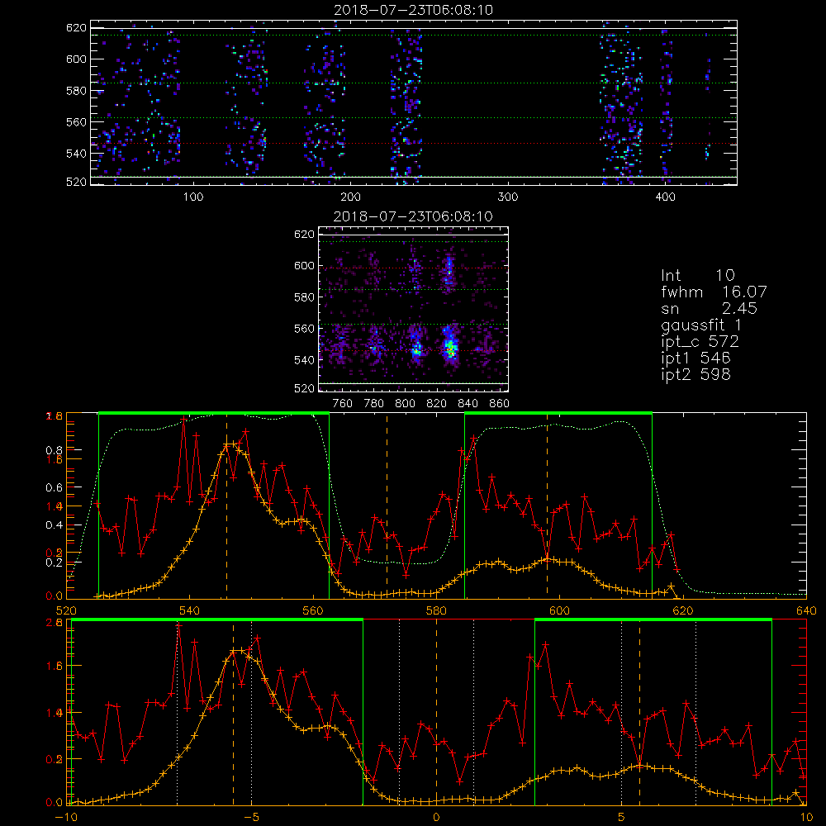826x826 pixels.
Task: Click red y-axis label 1.6 on bottom plot
Action: 54,666
